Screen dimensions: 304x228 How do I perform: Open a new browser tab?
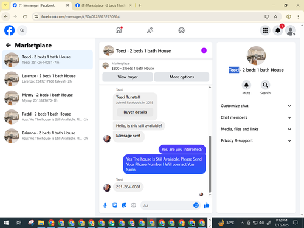point(140,5)
